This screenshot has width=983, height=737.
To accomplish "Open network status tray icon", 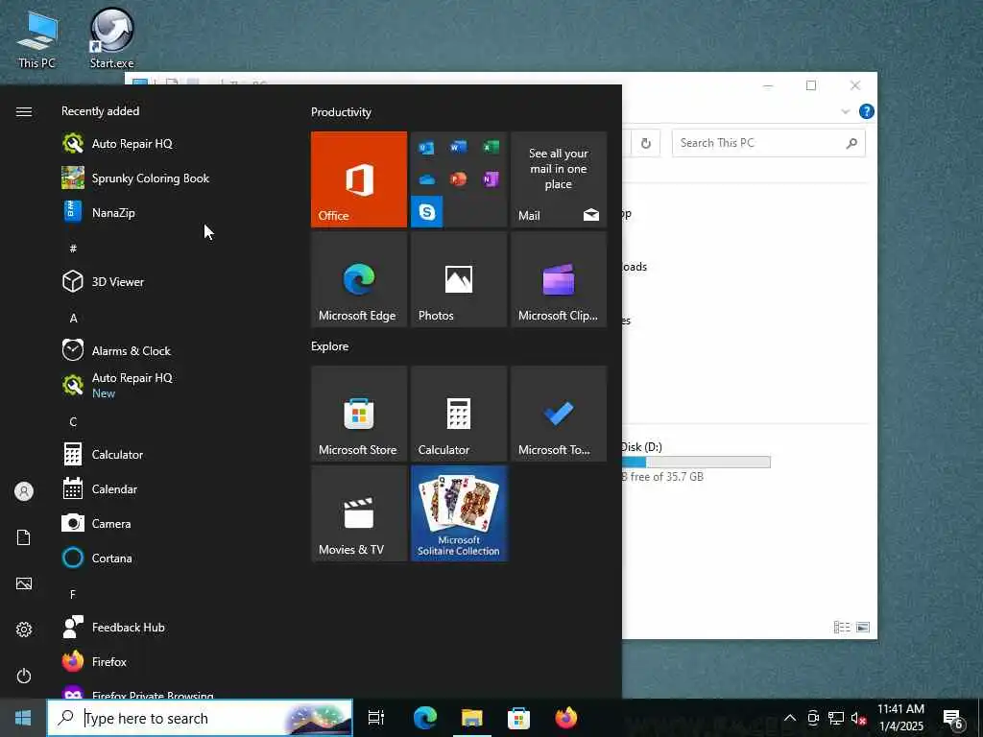I will pos(836,718).
